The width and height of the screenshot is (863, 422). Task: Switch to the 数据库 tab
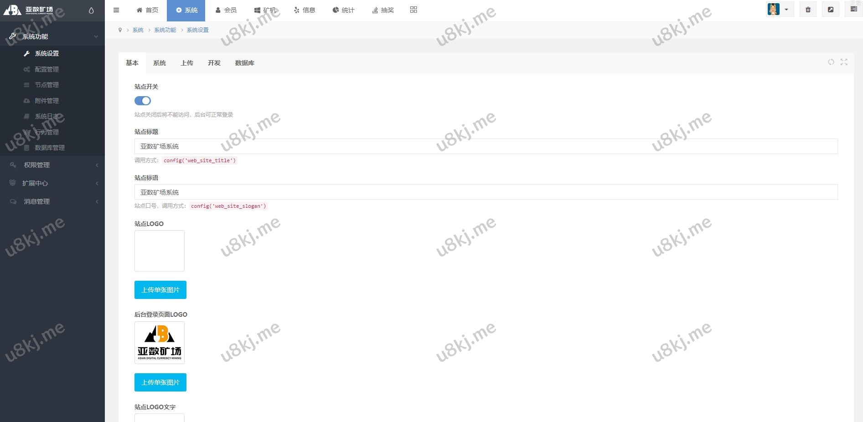[244, 63]
